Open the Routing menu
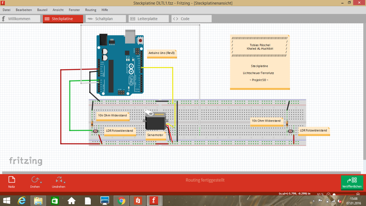The width and height of the screenshot is (366, 206). click(x=91, y=10)
